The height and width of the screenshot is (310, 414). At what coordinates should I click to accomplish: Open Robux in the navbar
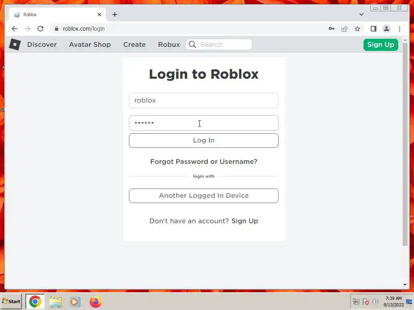169,44
